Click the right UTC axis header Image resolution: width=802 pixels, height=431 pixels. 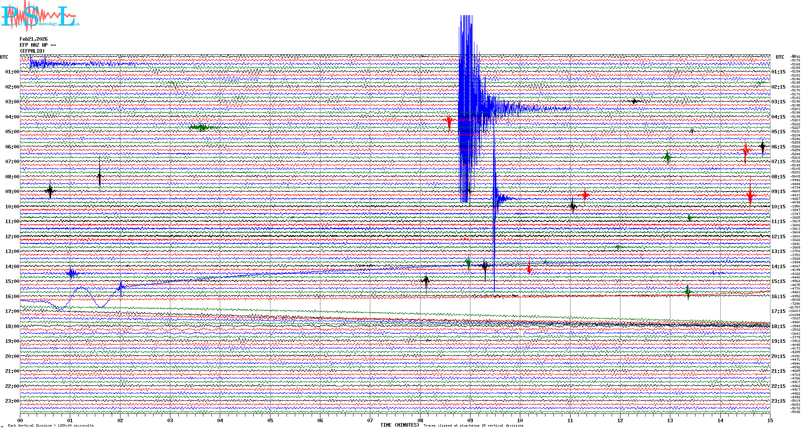point(780,57)
